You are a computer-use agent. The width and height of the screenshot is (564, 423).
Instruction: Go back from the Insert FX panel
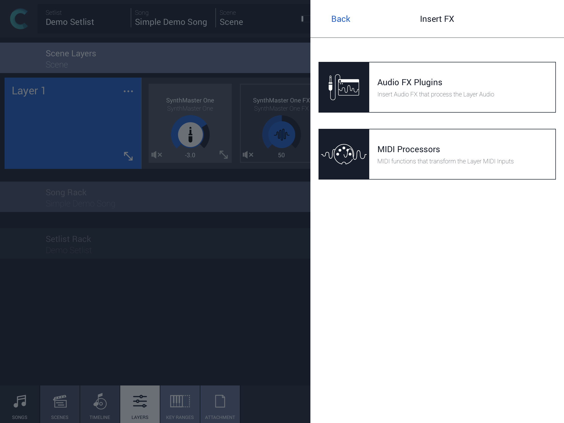(340, 19)
